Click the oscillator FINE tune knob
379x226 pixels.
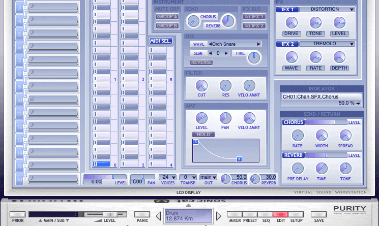click(253, 58)
